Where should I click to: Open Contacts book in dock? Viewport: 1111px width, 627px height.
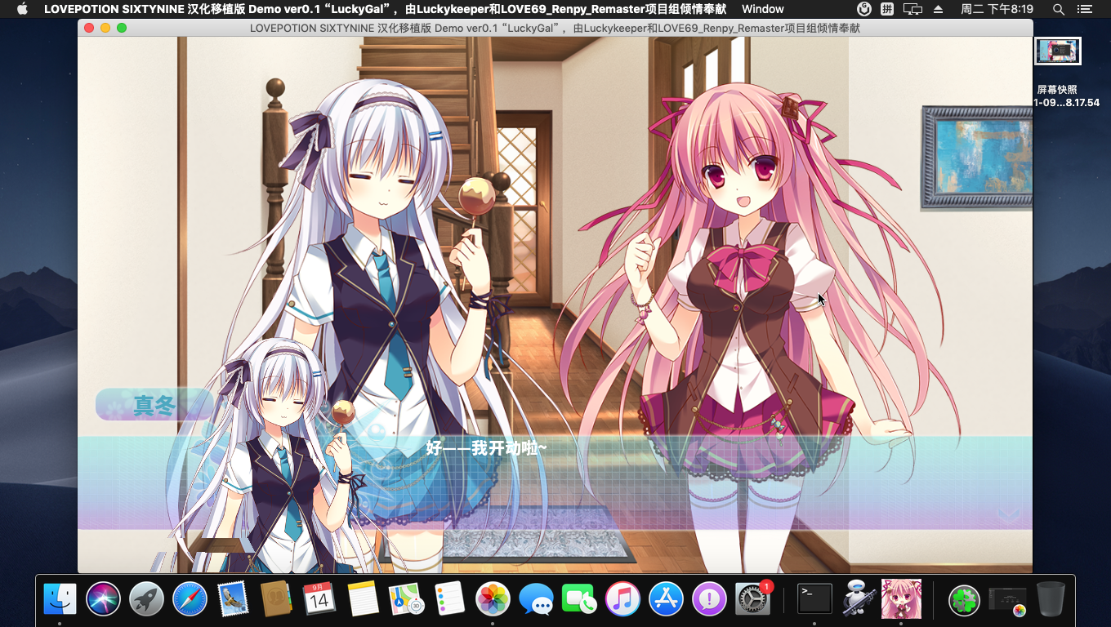click(x=276, y=599)
